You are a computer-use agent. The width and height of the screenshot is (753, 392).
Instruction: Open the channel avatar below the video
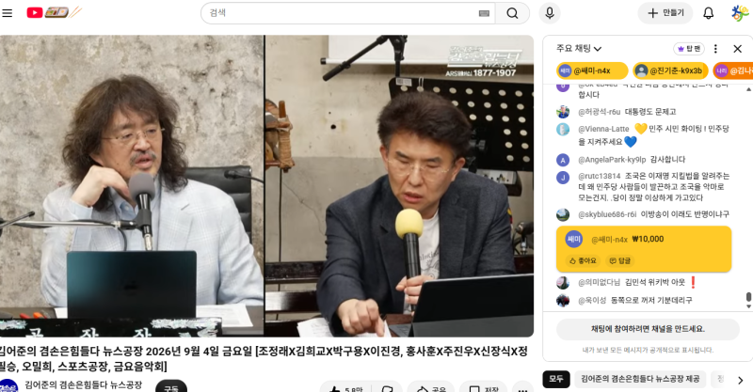8,385
